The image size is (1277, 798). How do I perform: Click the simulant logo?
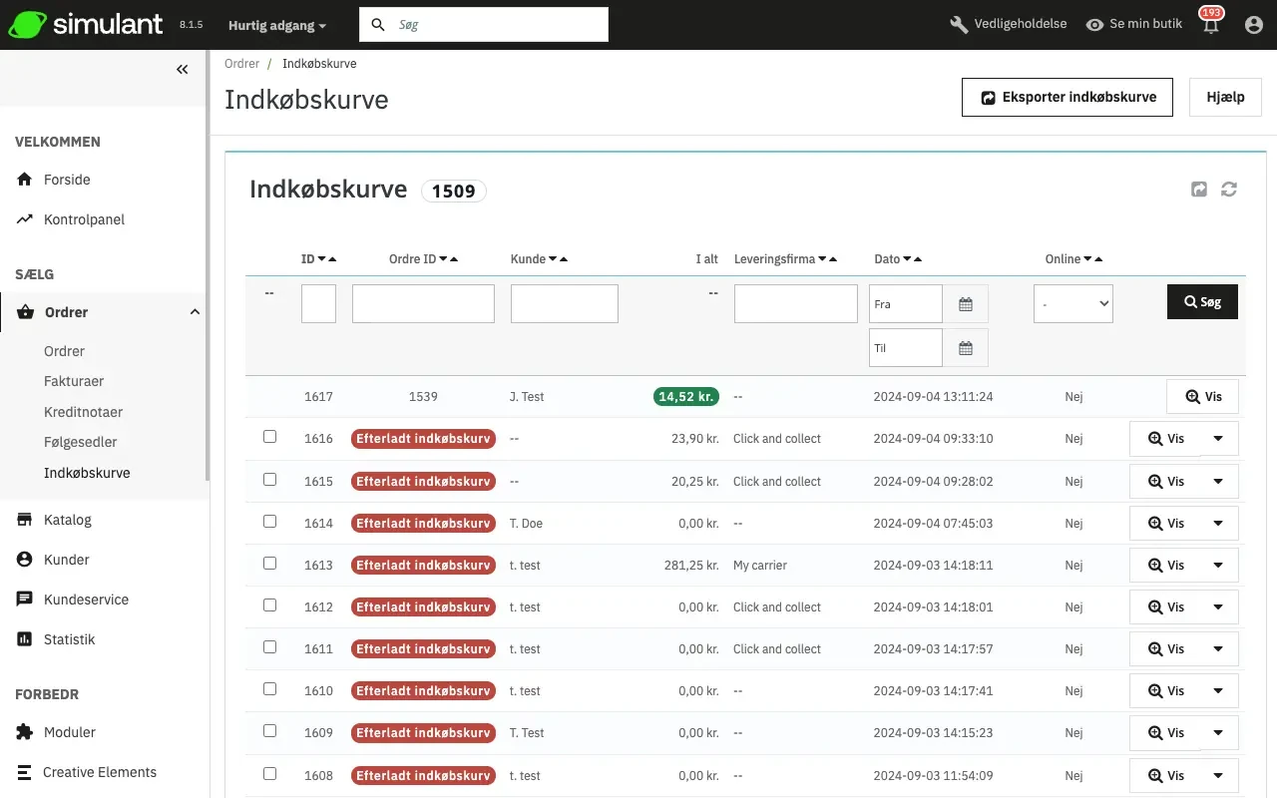pos(85,25)
